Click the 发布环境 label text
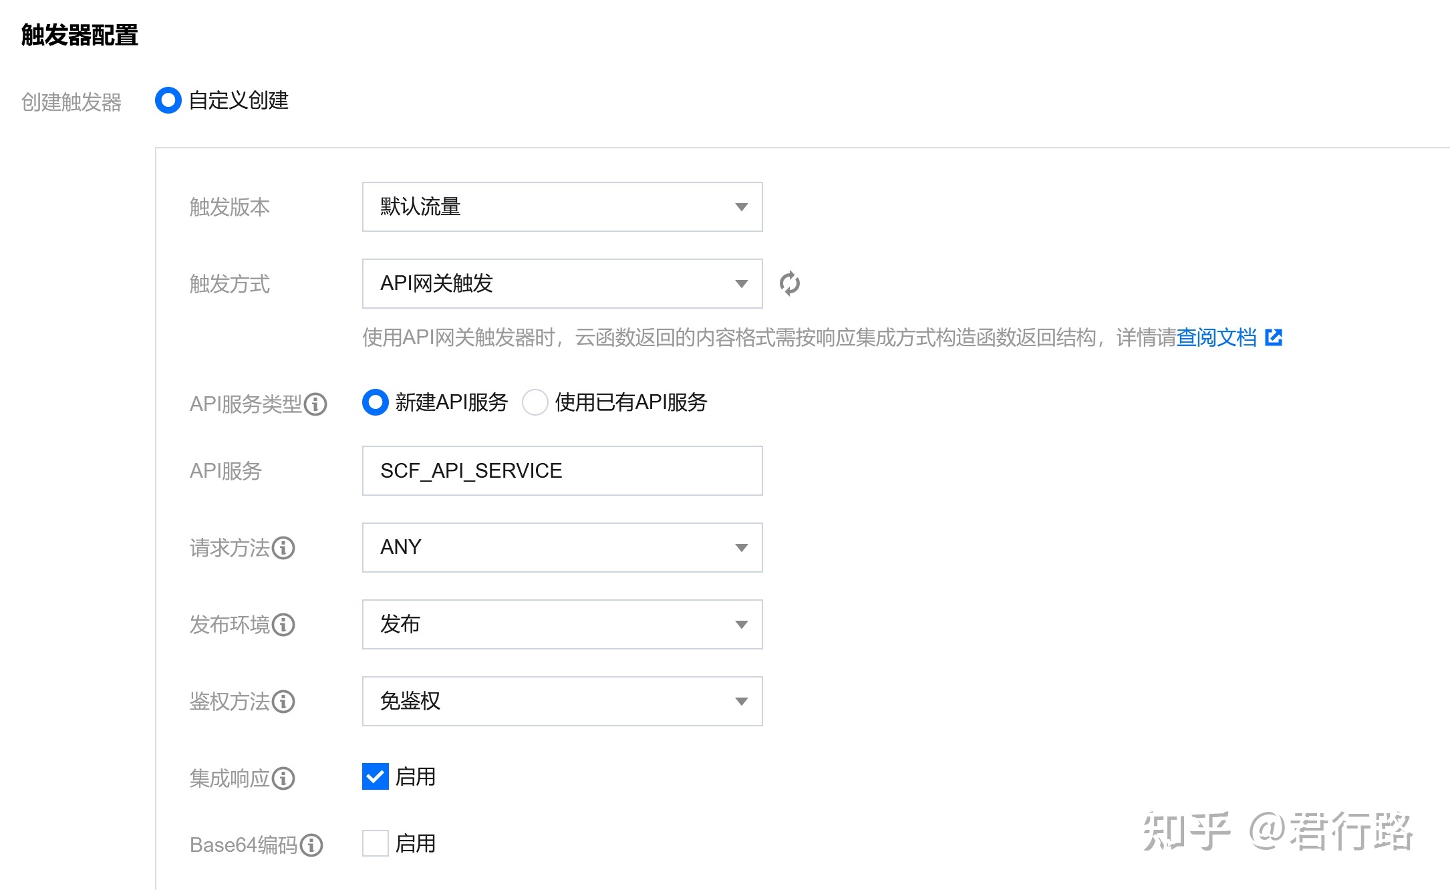 pyautogui.click(x=230, y=625)
